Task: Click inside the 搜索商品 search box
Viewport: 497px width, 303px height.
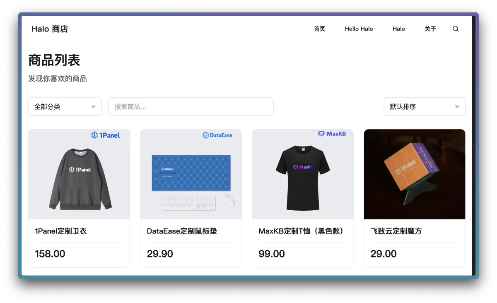Action: pyautogui.click(x=191, y=106)
